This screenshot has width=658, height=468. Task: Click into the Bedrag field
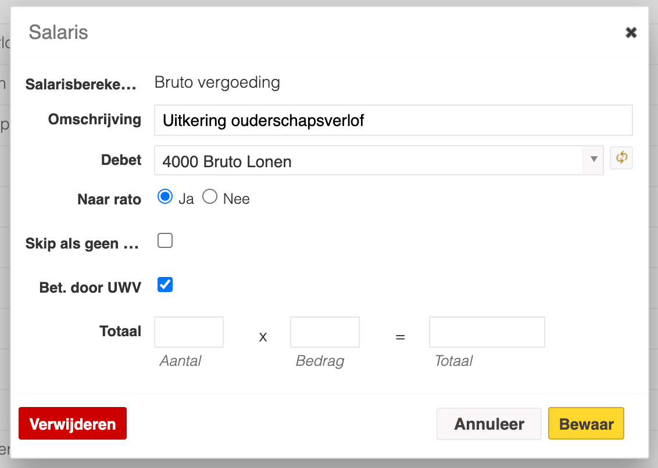[325, 332]
